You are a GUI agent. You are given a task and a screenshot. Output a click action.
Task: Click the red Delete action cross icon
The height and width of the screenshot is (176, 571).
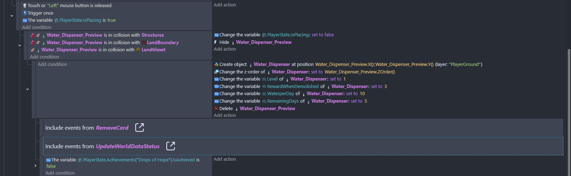point(216,109)
